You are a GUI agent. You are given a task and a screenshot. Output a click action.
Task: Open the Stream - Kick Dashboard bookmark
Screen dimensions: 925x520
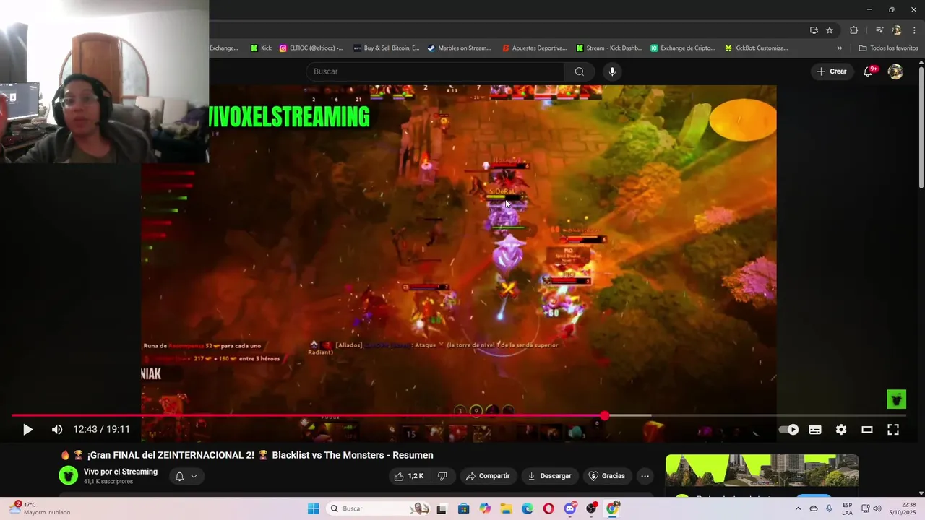coord(608,48)
